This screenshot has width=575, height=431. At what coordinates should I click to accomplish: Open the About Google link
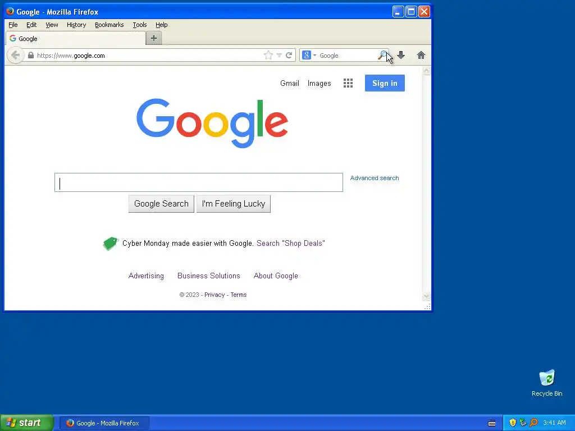point(276,276)
